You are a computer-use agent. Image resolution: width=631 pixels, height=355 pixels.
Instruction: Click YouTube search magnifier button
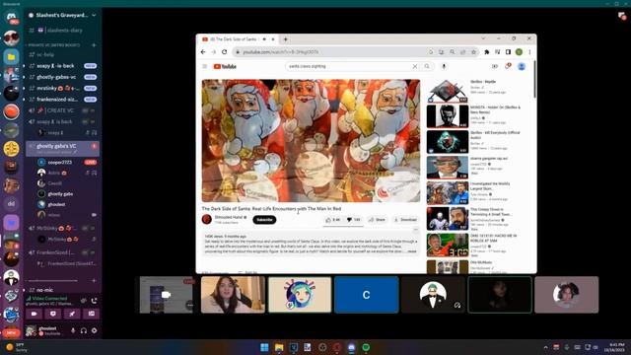pyautogui.click(x=427, y=66)
